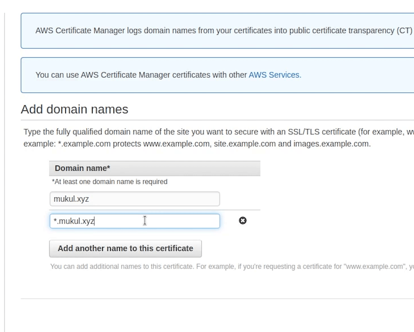Focus the mukul.xyz domain name field
414x332 pixels.
[135, 199]
